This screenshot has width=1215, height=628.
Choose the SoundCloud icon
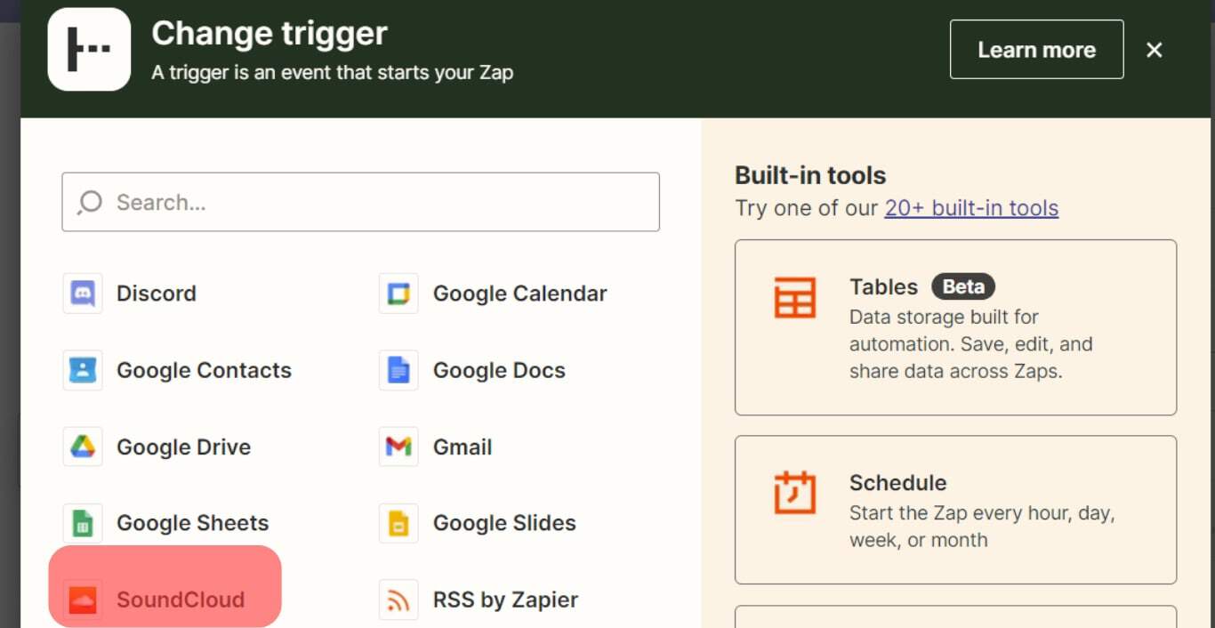click(x=83, y=600)
